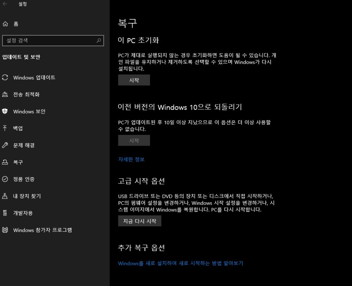Click 시작 button under 이 PC 초기화
The height and width of the screenshot is (286, 352).
[134, 80]
